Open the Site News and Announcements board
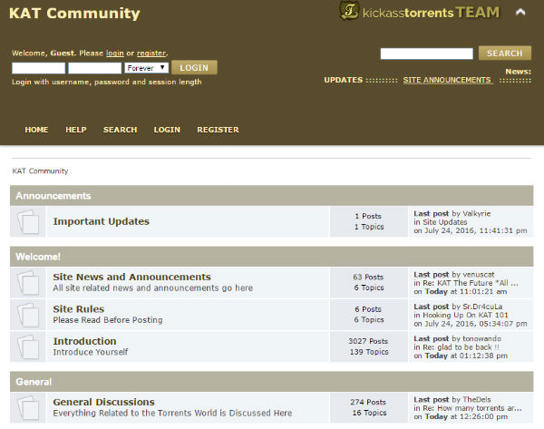This screenshot has height=429, width=544. coord(131,277)
